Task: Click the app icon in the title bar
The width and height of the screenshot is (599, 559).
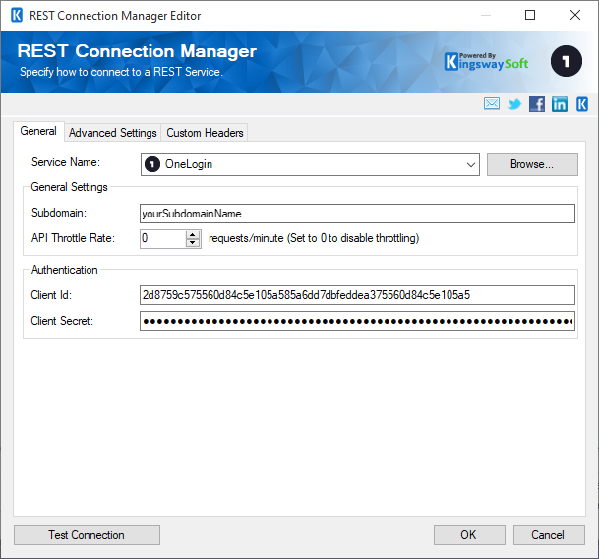Action: coord(17,16)
